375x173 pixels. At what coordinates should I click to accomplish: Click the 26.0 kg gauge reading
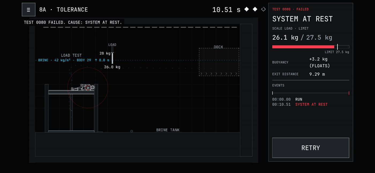pos(112,67)
